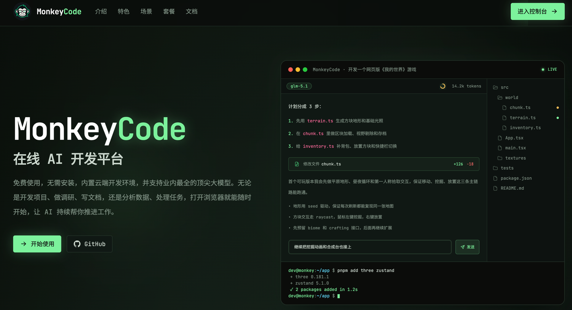Click the modified file card for chunk.ts
The height and width of the screenshot is (310, 572).
384,164
